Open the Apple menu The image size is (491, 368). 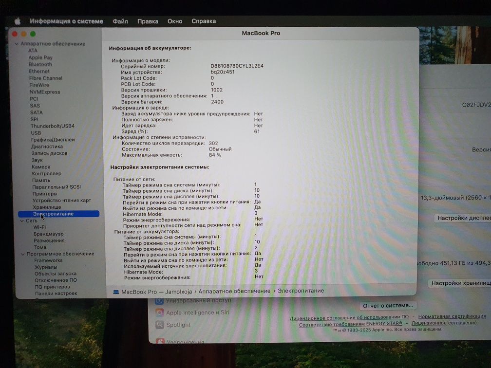tap(18, 21)
